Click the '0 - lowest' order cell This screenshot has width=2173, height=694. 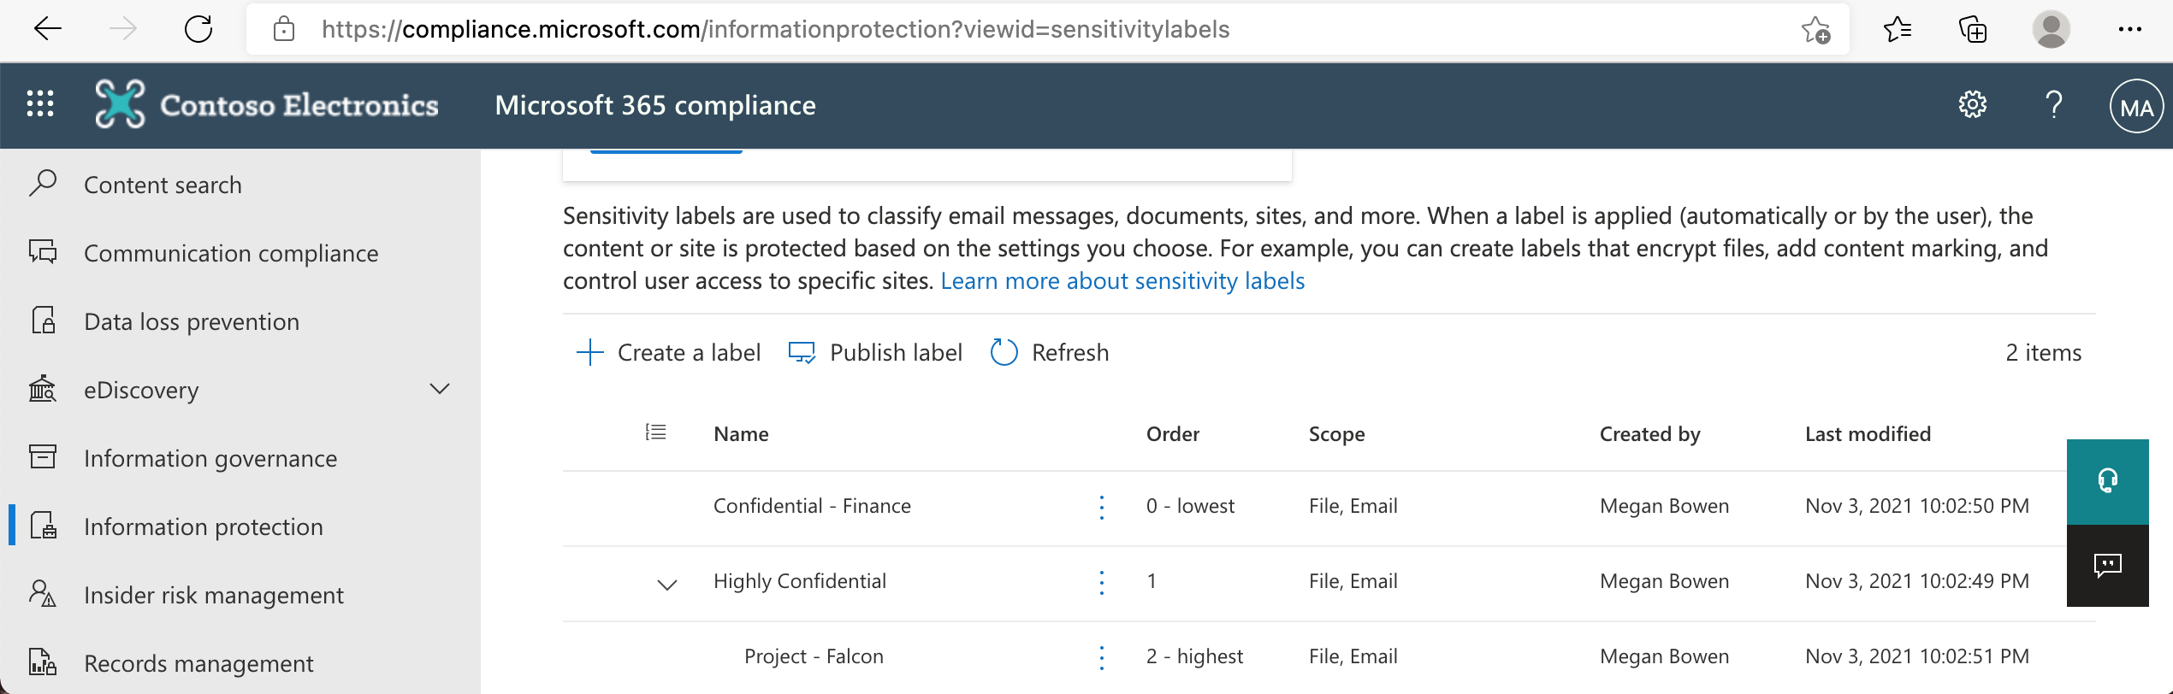(1190, 506)
